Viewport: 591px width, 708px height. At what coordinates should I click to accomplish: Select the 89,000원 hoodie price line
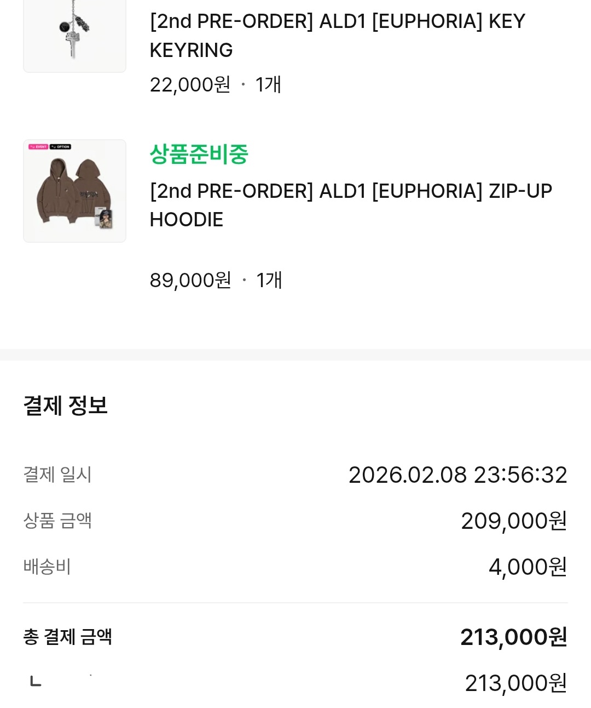[216, 281]
